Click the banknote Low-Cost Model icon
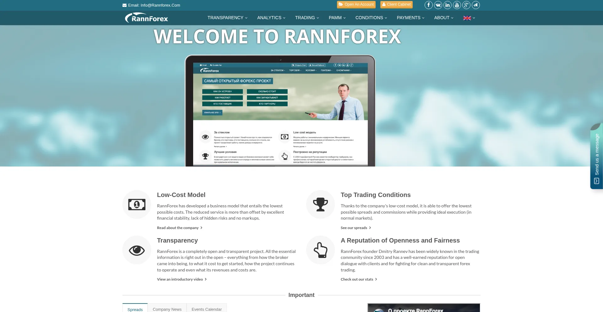 click(137, 205)
